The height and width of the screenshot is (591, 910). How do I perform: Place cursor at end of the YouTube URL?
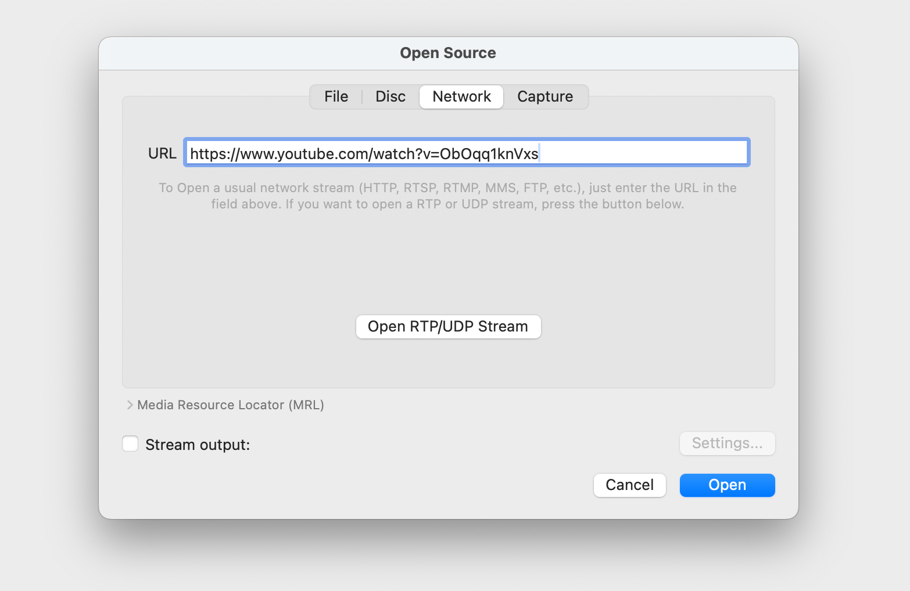click(539, 153)
